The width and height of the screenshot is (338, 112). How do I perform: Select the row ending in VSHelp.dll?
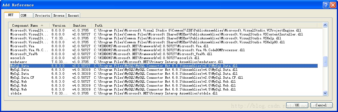tap(164, 38)
